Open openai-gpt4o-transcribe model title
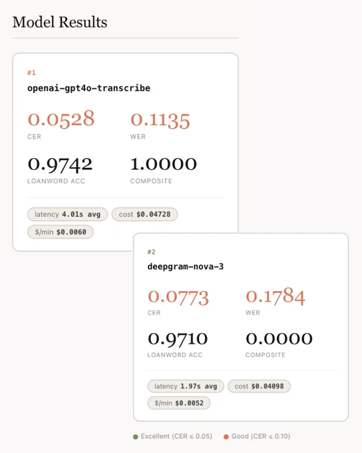Viewport: 362px width, 453px height. (x=89, y=88)
